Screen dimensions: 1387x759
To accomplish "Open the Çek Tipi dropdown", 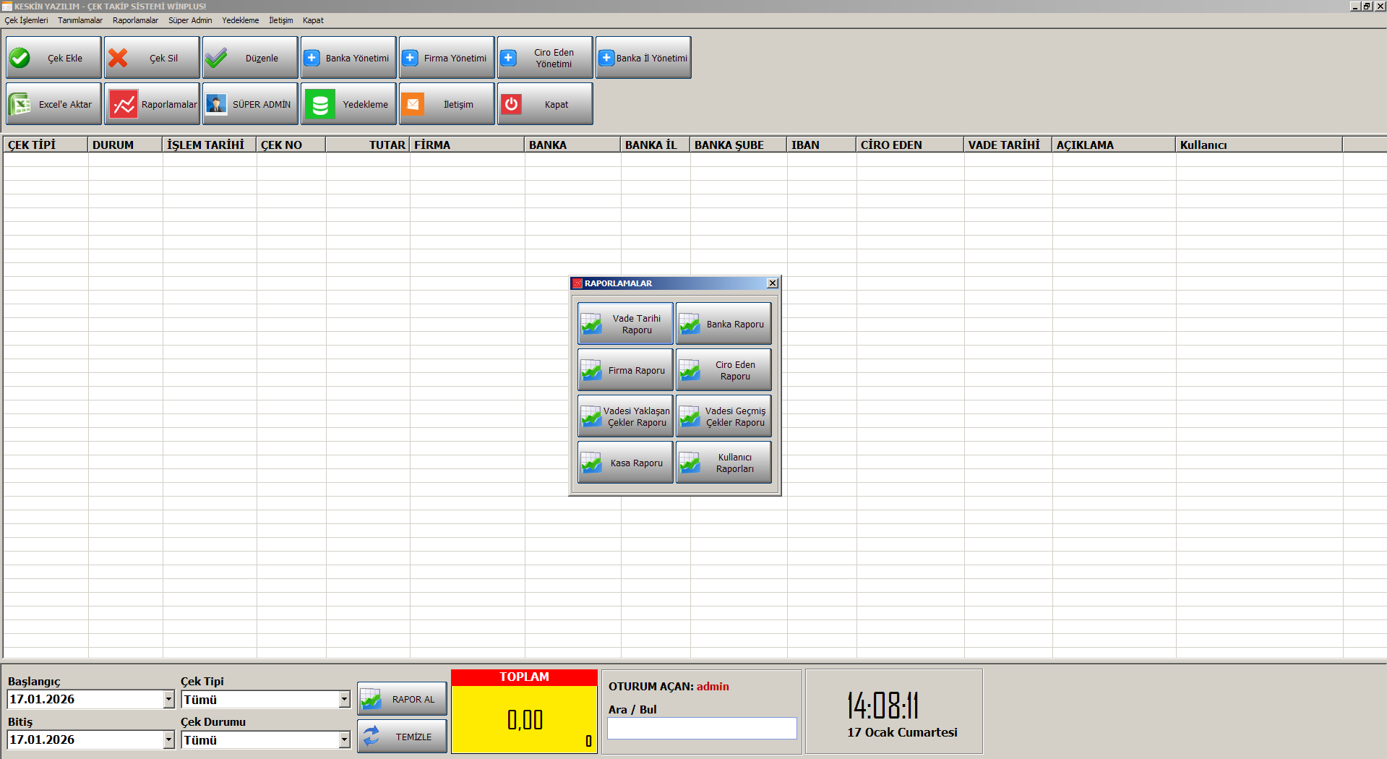I will pyautogui.click(x=344, y=699).
